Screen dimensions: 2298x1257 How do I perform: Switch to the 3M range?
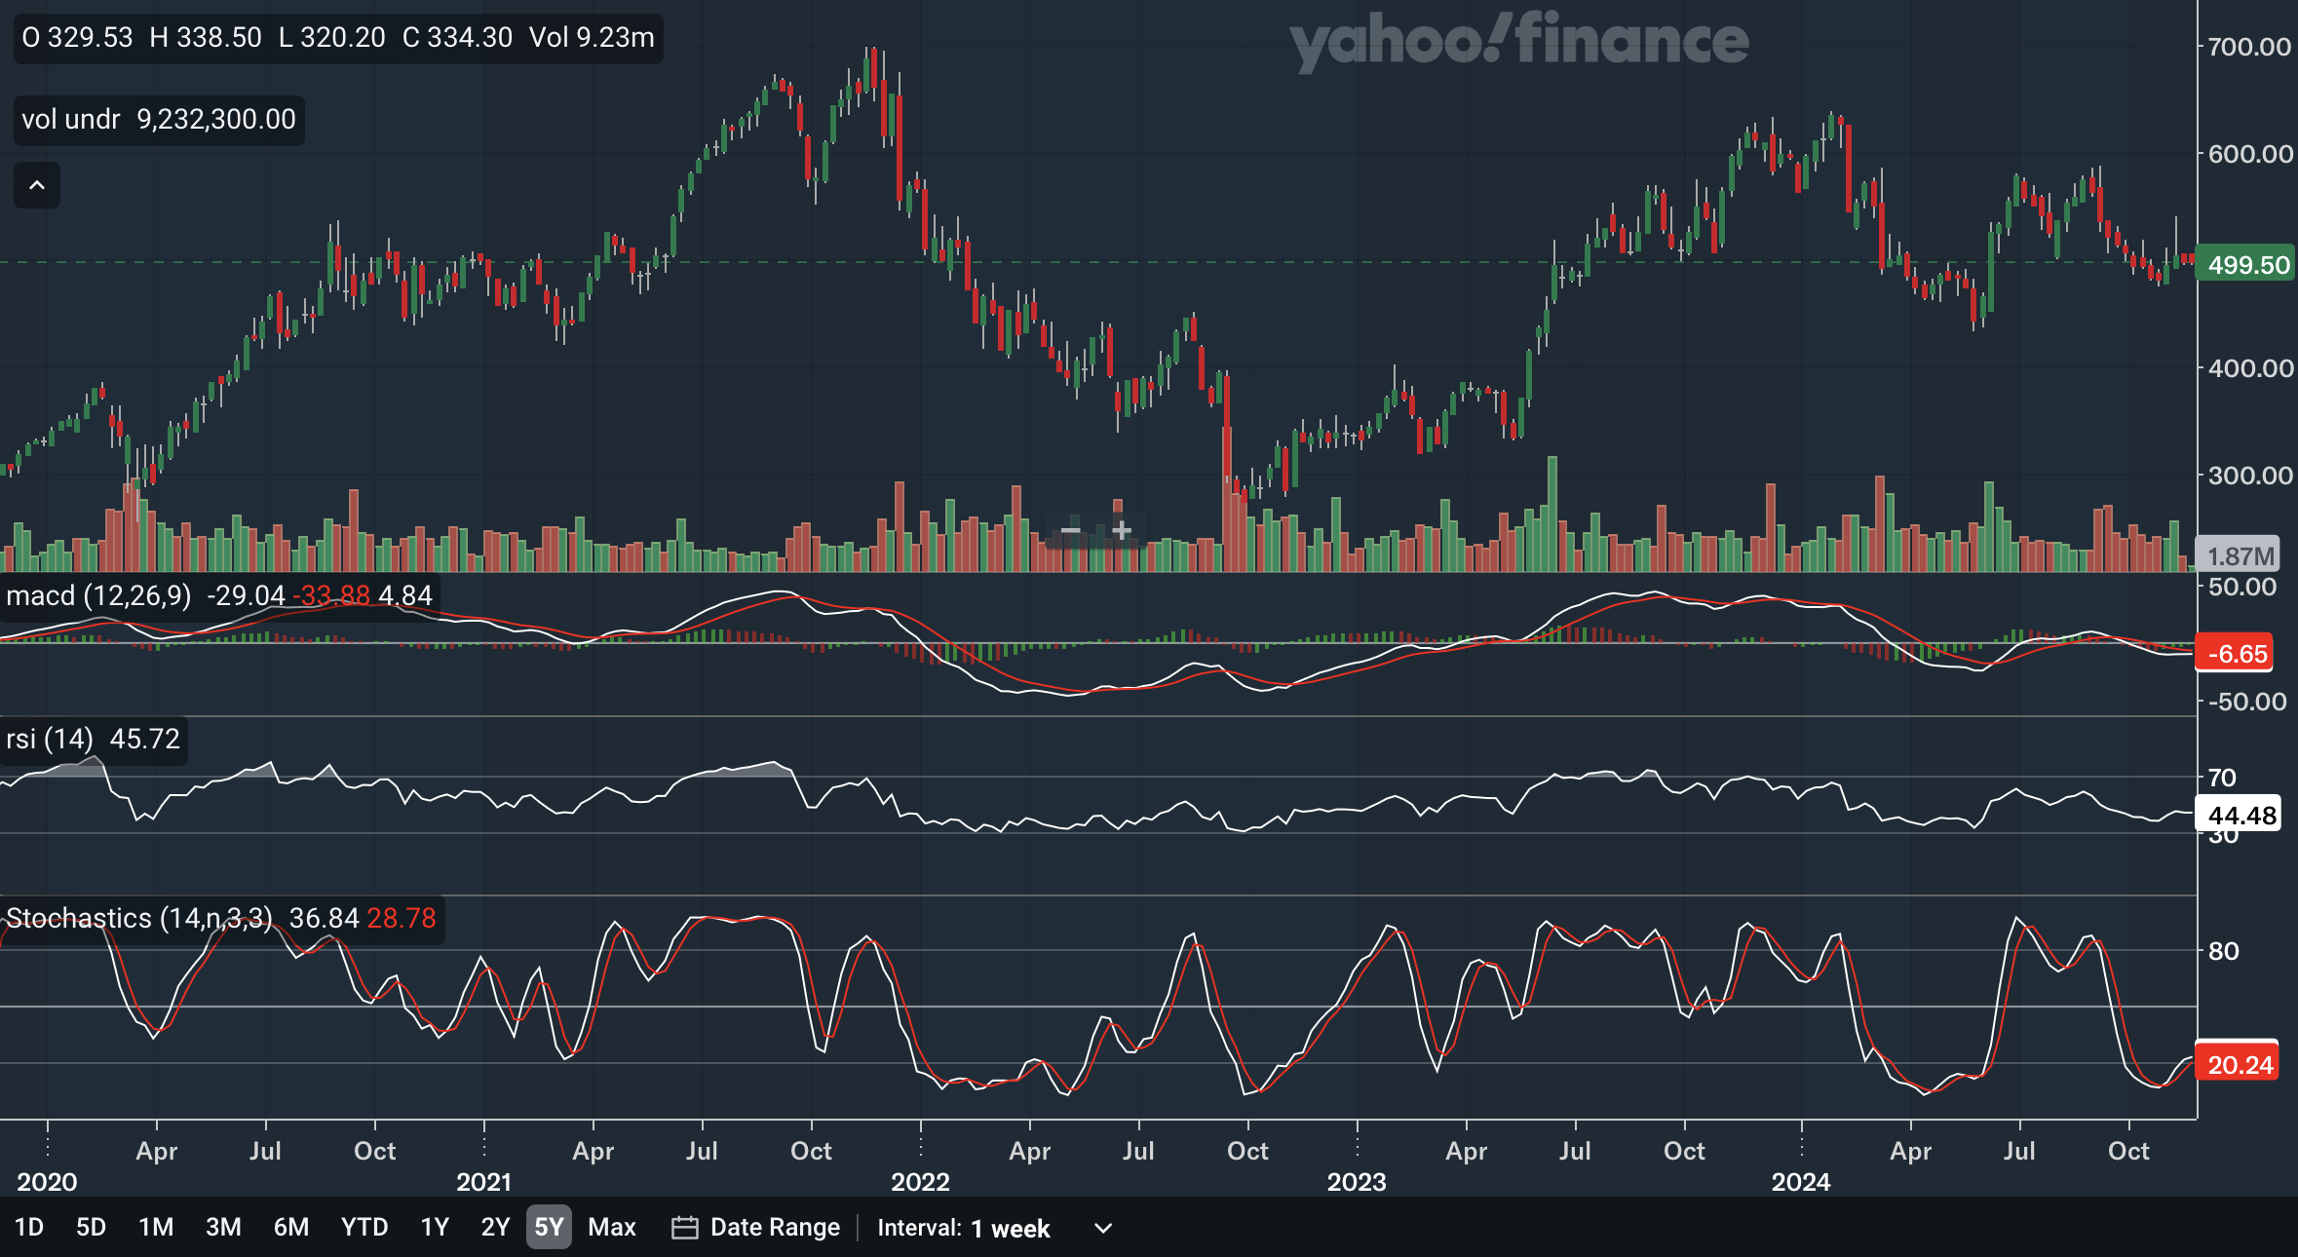coord(223,1228)
